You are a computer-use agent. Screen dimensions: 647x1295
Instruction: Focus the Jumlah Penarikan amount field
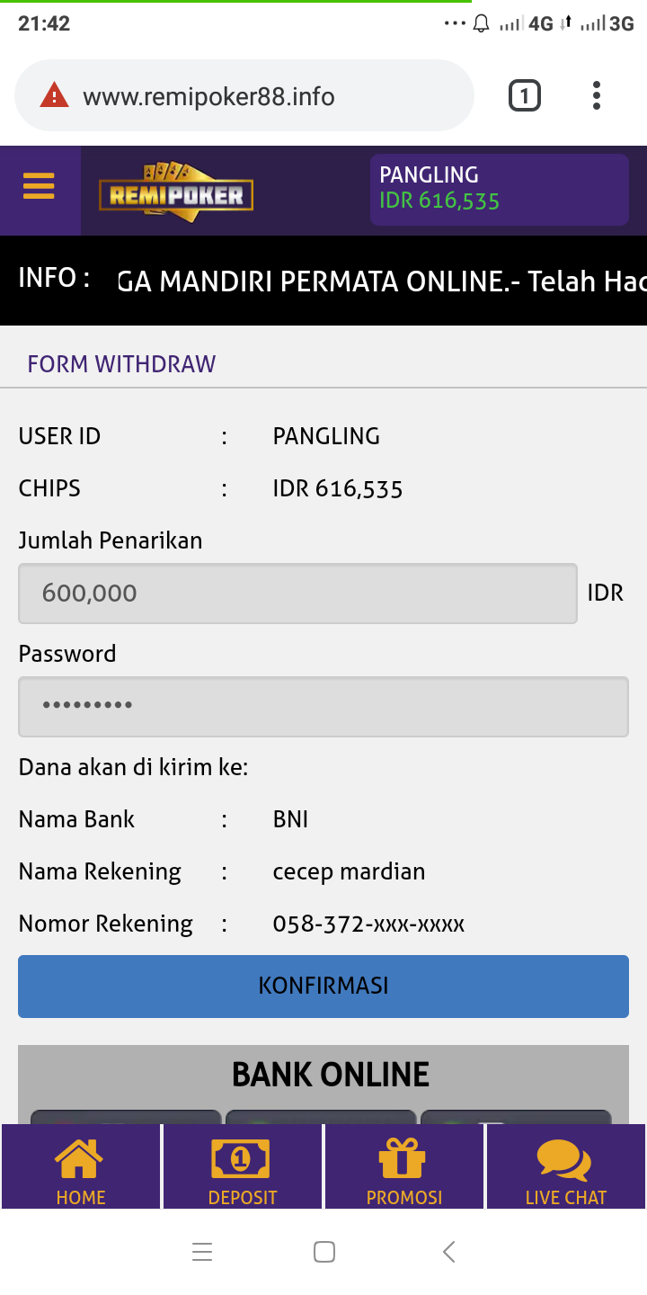point(297,594)
